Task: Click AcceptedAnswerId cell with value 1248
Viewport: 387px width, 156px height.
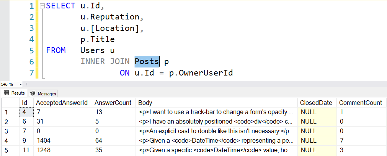Action: [x=63, y=150]
